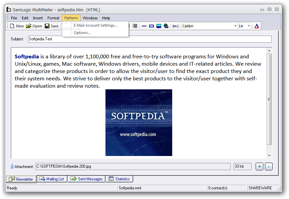Open the Window menu
The width and height of the screenshot is (289, 199).
pos(90,18)
